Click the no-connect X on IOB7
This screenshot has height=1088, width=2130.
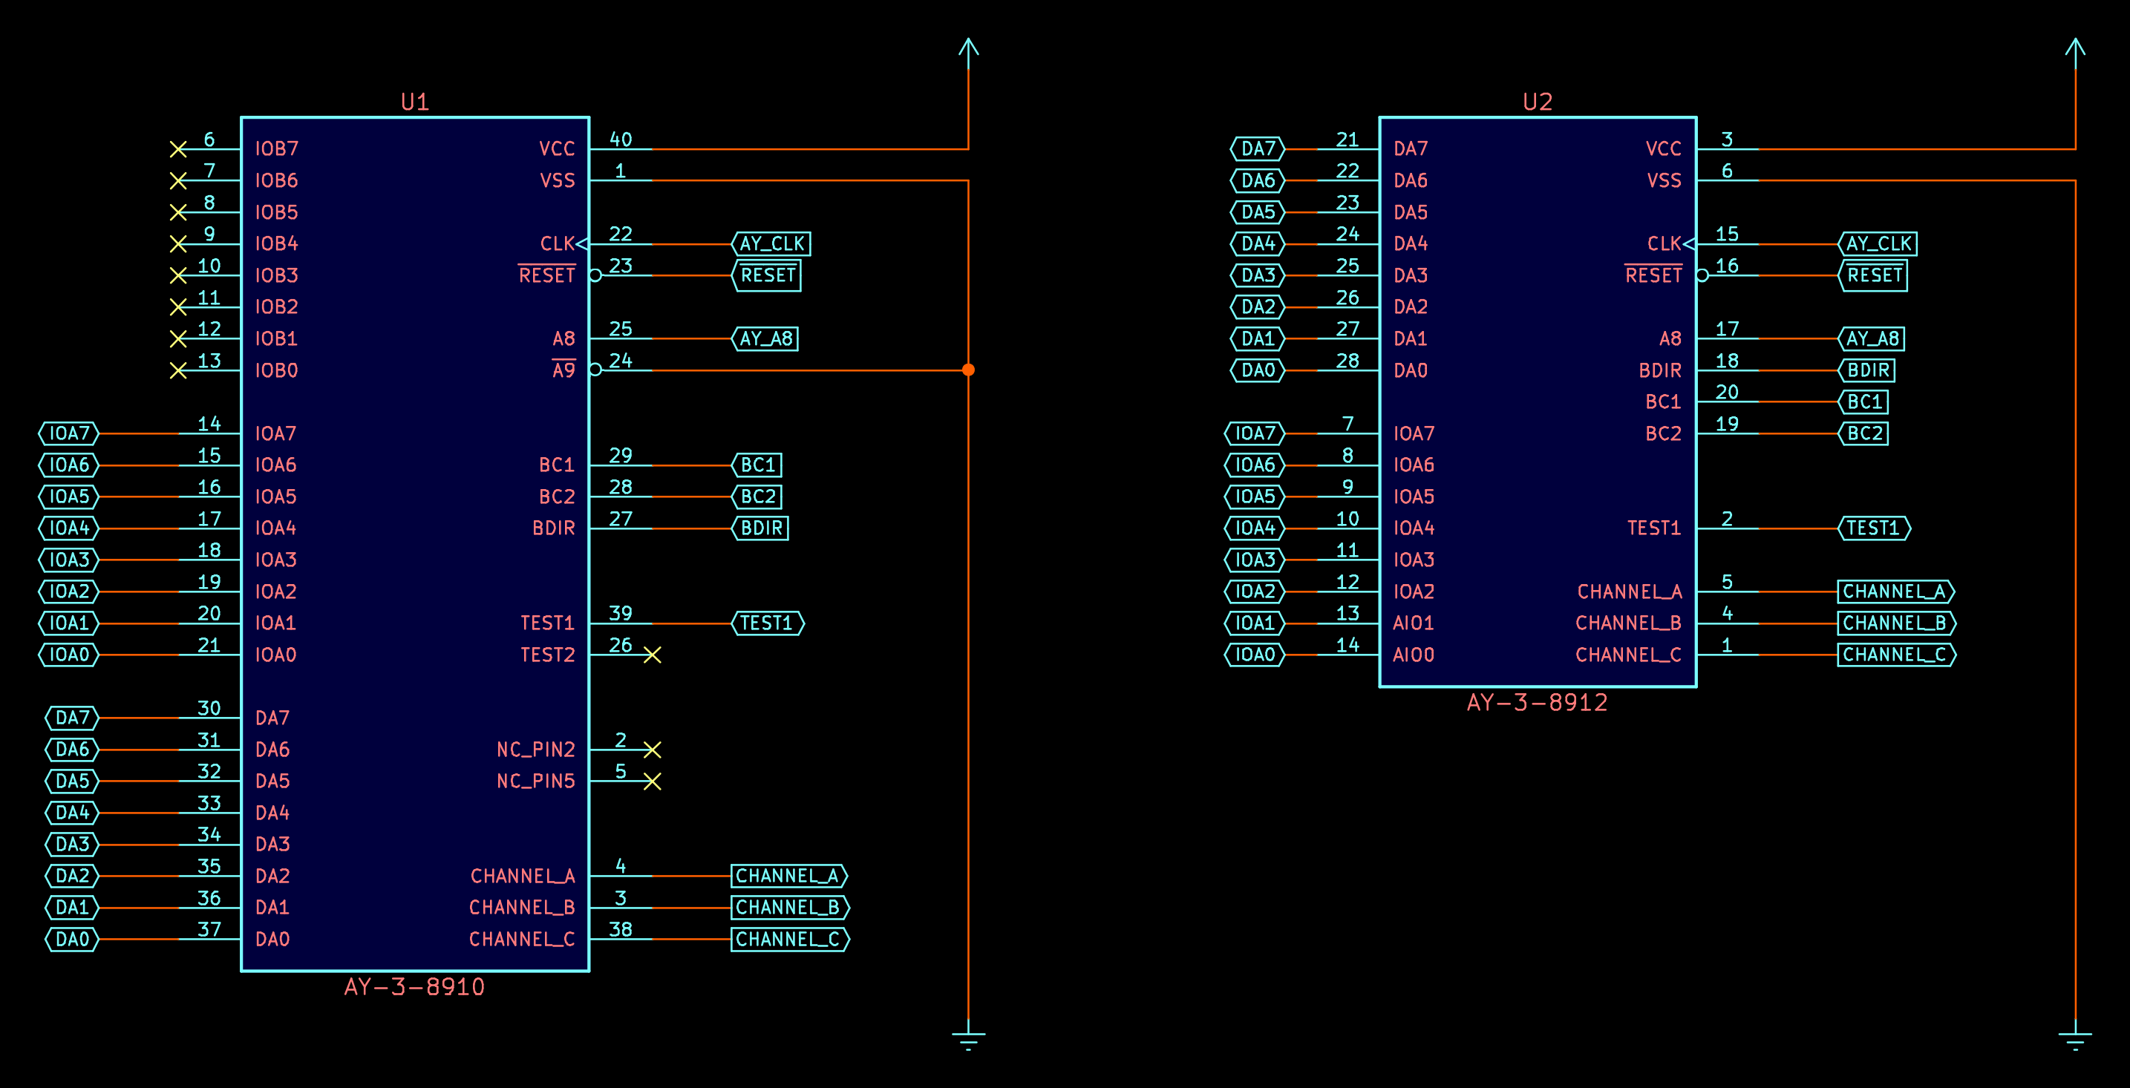(177, 149)
